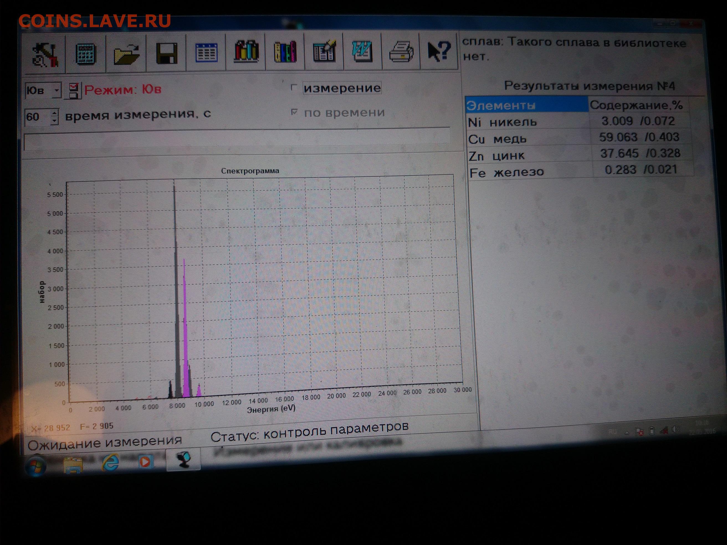
Task: Open the colored books reference icon
Action: pyautogui.click(x=285, y=51)
